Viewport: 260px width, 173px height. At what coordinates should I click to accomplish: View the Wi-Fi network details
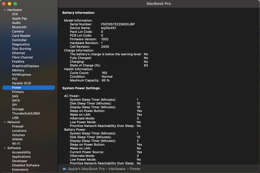(x=16, y=144)
